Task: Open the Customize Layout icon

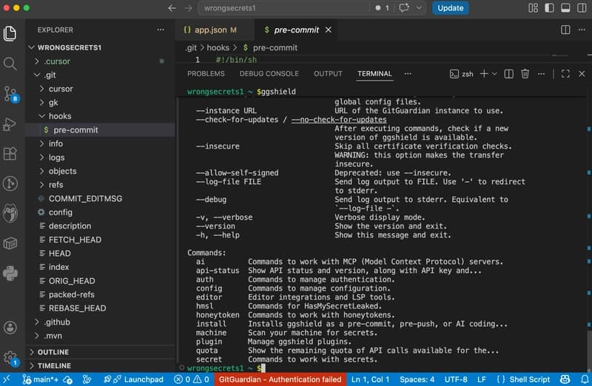Action: click(x=533, y=8)
